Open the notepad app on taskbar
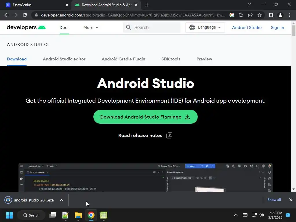The image size is (296, 222). [x=65, y=215]
